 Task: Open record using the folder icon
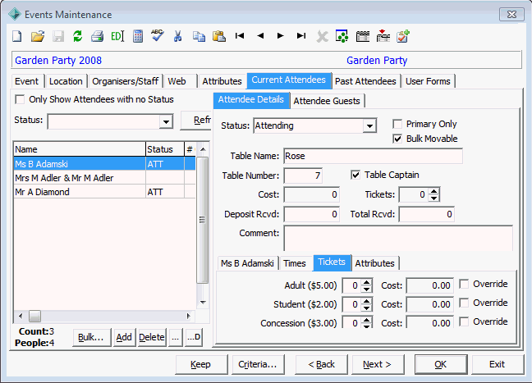[38, 36]
